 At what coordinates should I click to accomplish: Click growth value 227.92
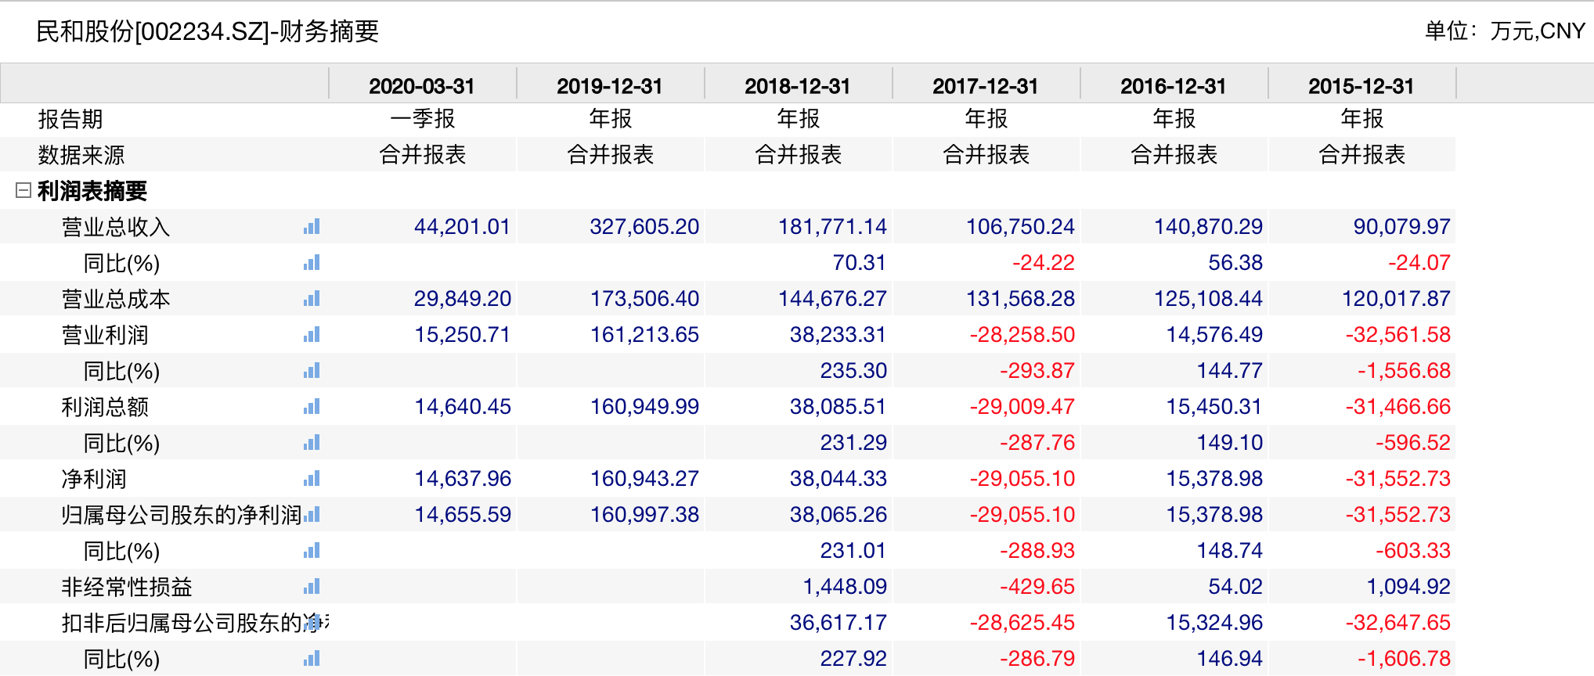click(x=853, y=659)
